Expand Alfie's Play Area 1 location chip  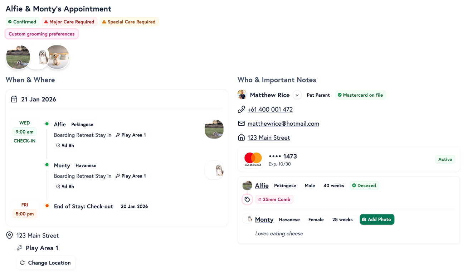click(x=131, y=135)
